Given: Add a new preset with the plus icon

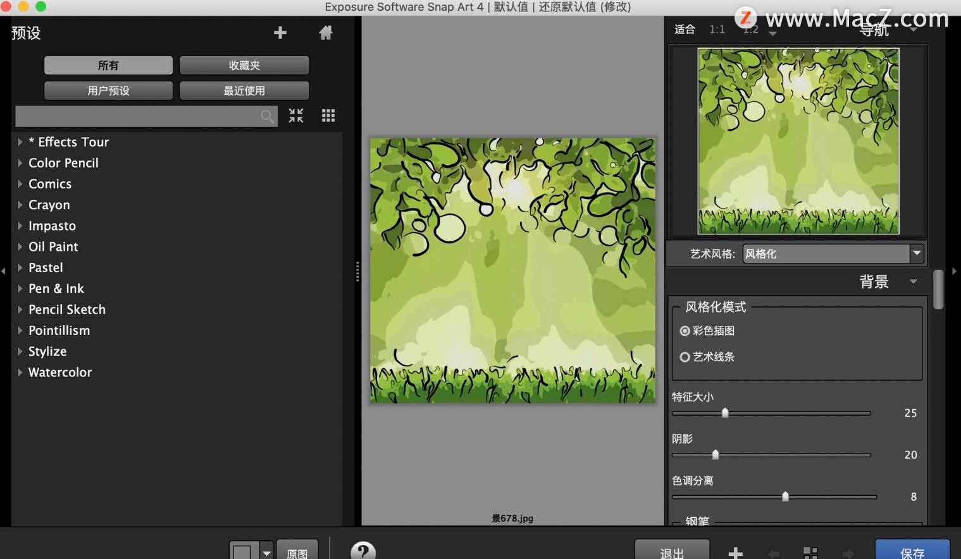Looking at the screenshot, I should (x=280, y=33).
